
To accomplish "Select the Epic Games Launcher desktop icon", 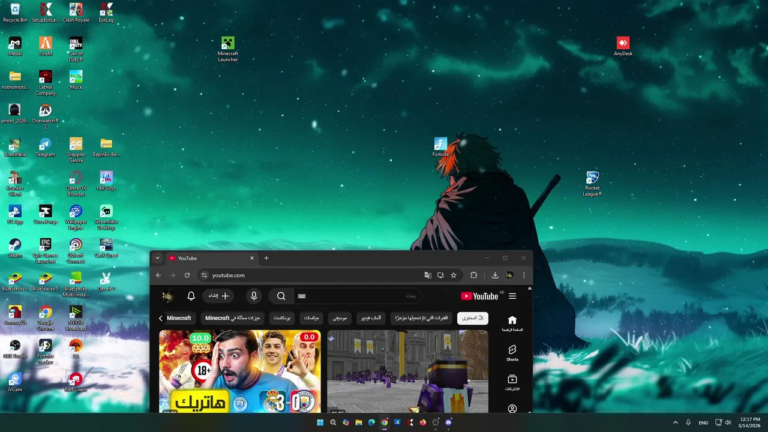I will click(46, 251).
